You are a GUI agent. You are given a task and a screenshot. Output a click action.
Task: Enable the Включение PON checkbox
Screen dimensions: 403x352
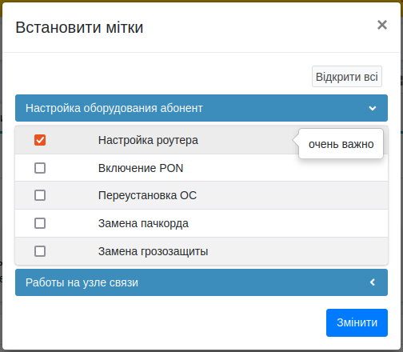pos(40,168)
